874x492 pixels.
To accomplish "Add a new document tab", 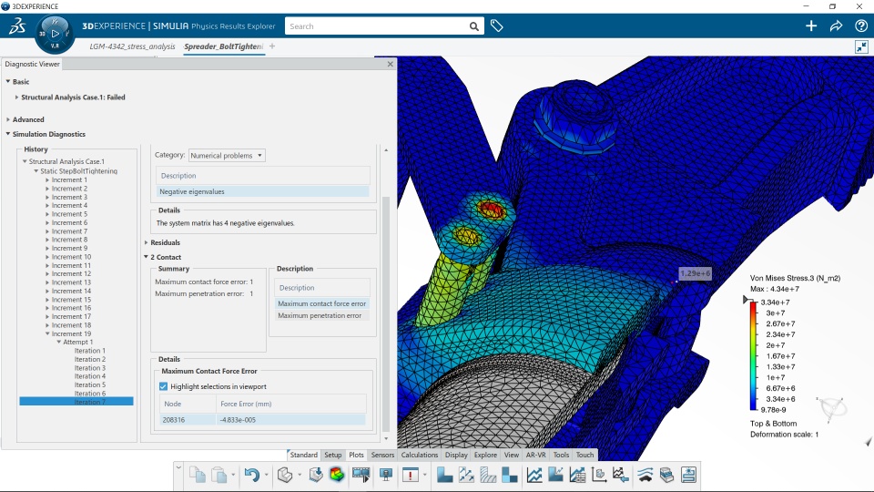I will tap(272, 46).
